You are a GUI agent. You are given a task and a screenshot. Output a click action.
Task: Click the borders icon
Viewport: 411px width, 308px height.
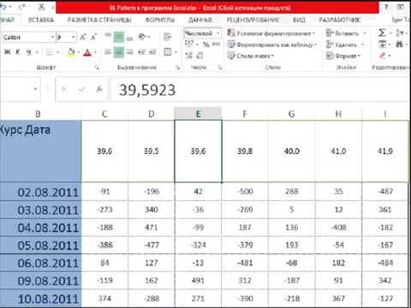coord(50,52)
